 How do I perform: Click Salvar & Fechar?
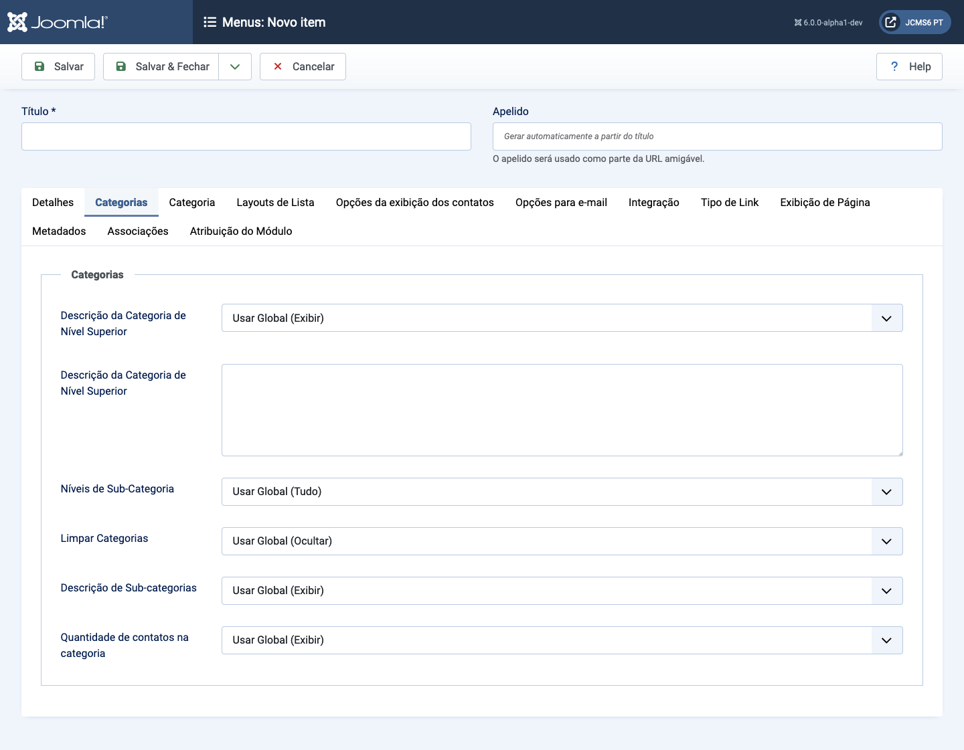point(161,66)
